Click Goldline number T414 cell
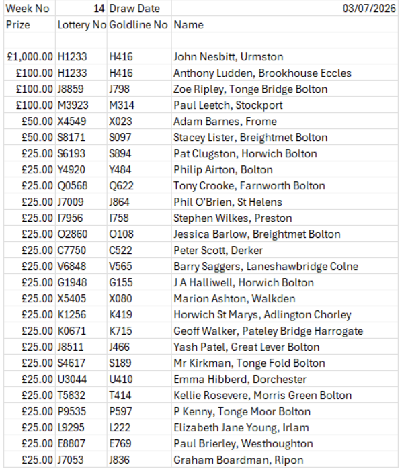The height and width of the screenshot is (473, 406). [x=139, y=395]
